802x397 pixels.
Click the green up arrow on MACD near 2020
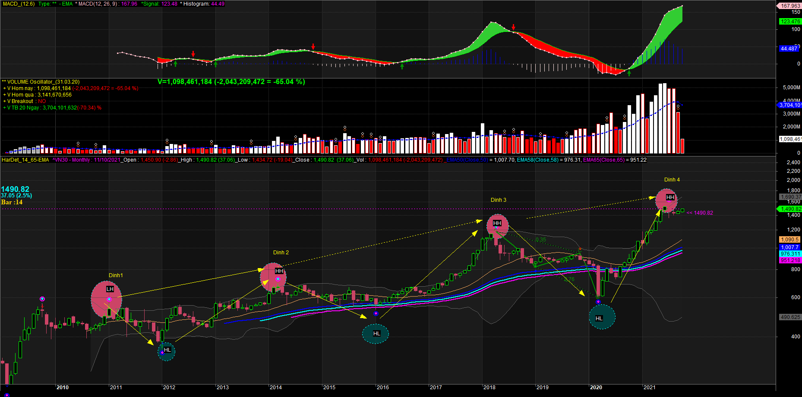[629, 73]
